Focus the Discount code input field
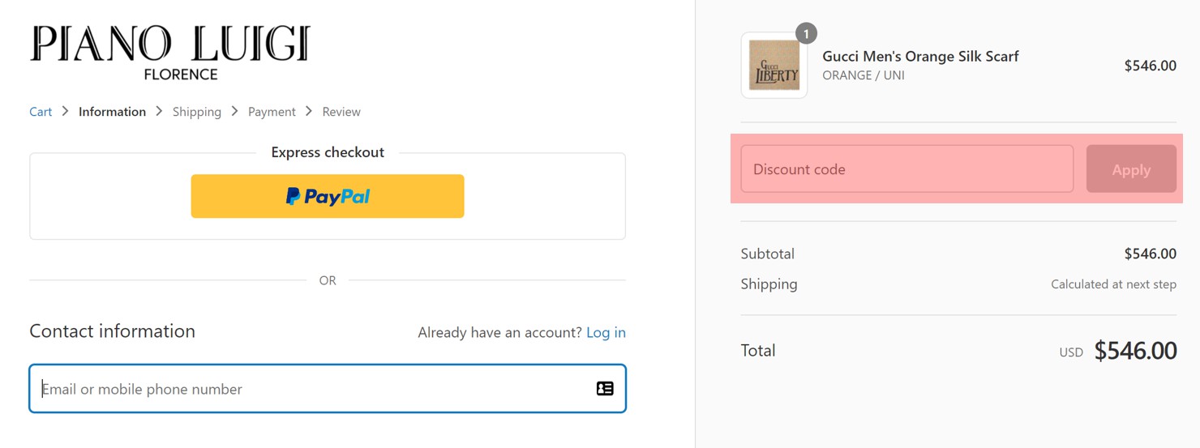Viewport: 1200px width, 448px height. coord(907,169)
